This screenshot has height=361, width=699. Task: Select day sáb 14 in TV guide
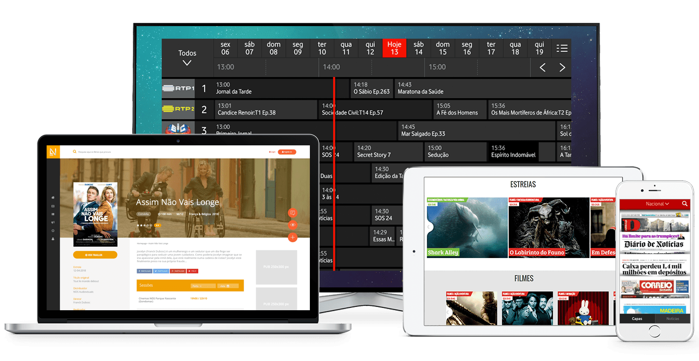418,48
